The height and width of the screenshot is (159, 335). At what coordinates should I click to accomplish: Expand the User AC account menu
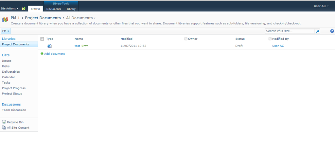[321, 6]
